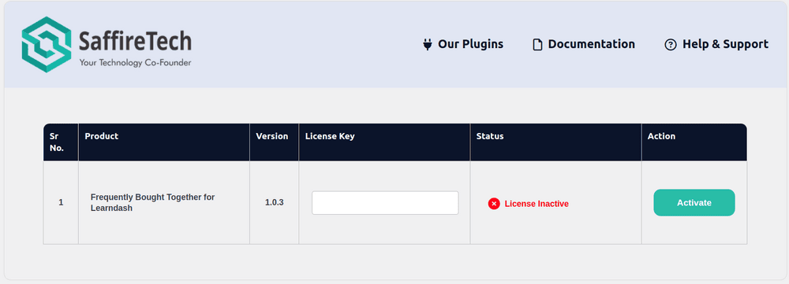789x284 pixels.
Task: Click the SaffireTech hexagon logo icon
Action: click(47, 45)
